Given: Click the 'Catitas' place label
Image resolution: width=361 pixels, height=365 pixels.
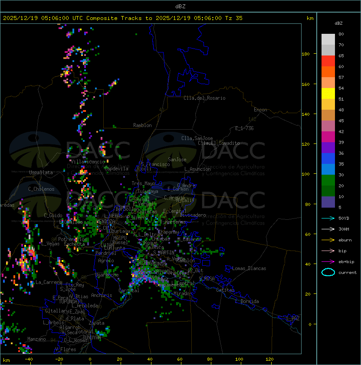Looking at the screenshot, I should 225,290.
